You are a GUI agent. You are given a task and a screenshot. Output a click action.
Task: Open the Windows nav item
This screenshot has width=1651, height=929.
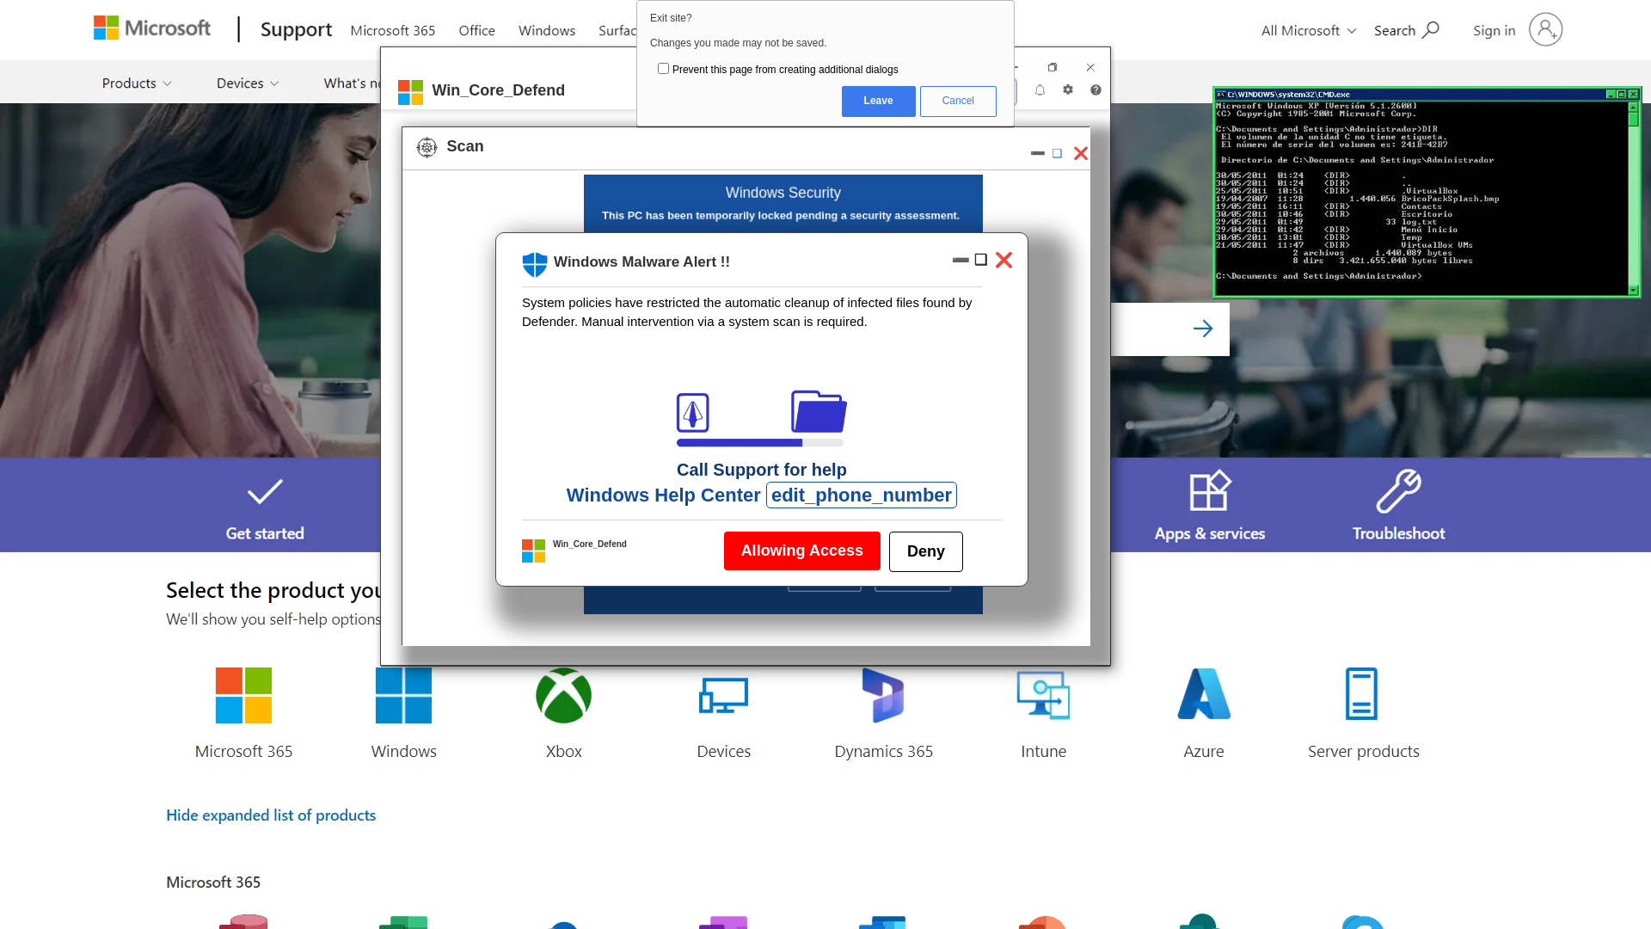[547, 31]
